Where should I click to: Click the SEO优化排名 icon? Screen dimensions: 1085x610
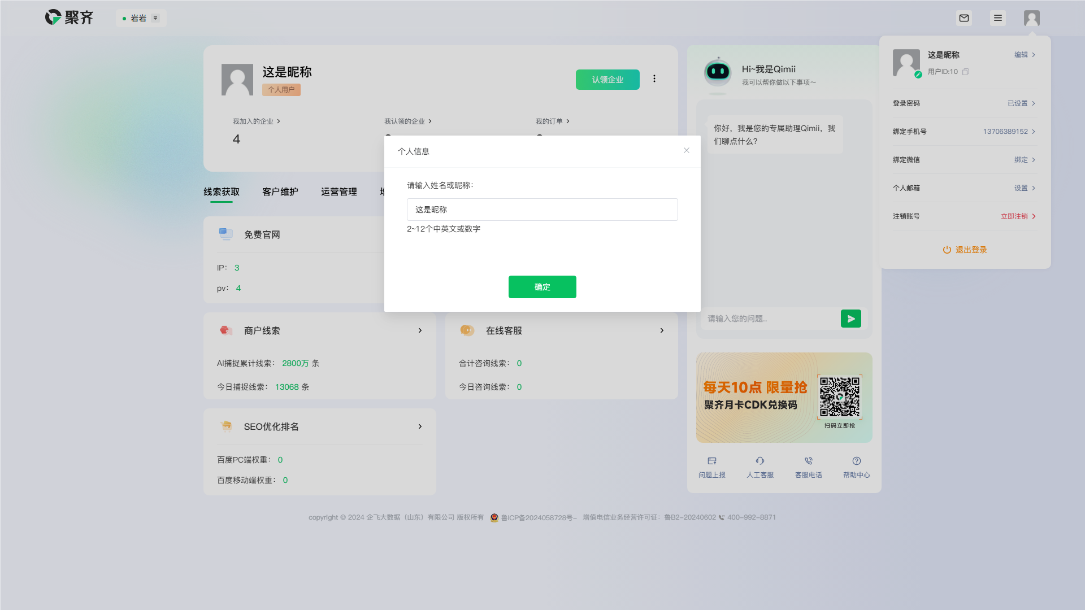click(227, 426)
